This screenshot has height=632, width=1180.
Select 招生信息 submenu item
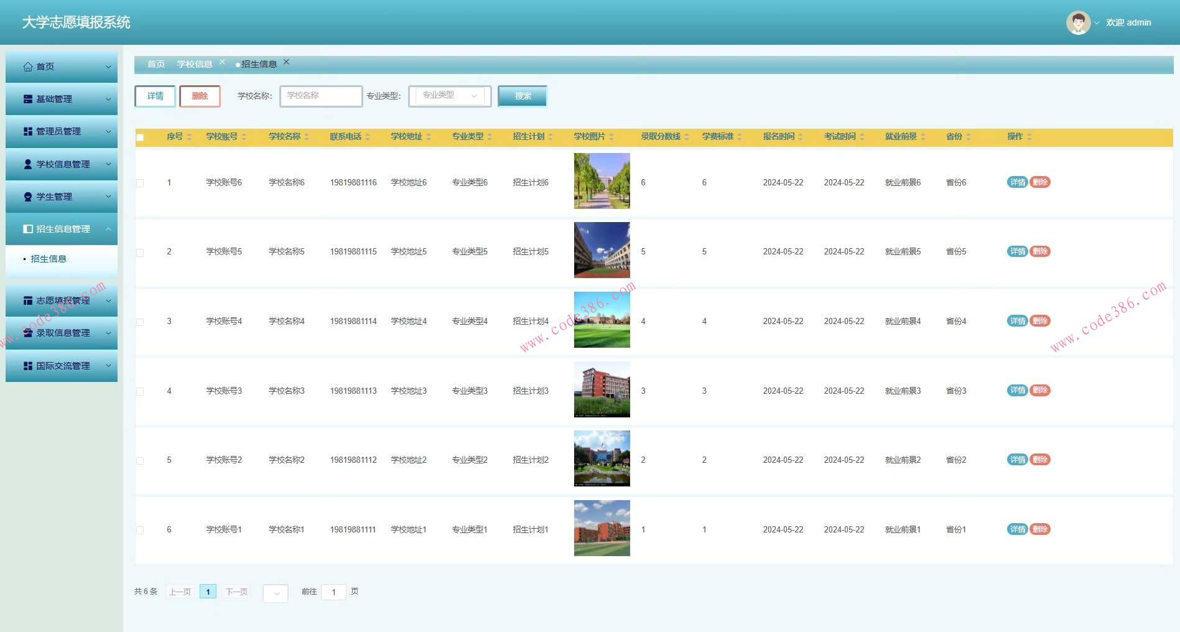[x=49, y=259]
